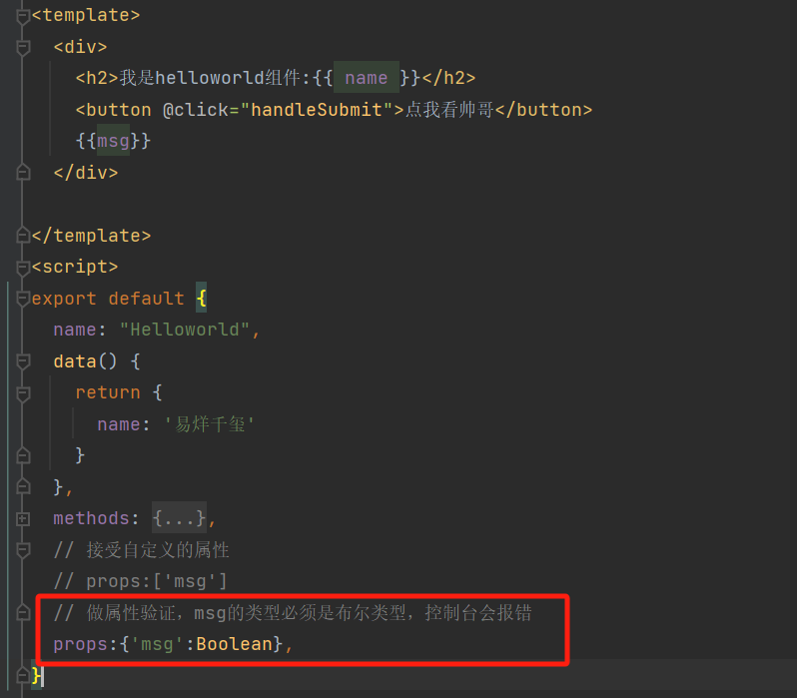The image size is (797, 698).
Task: Collapse comment block starting 接受自定义的属性
Action: pos(23,550)
